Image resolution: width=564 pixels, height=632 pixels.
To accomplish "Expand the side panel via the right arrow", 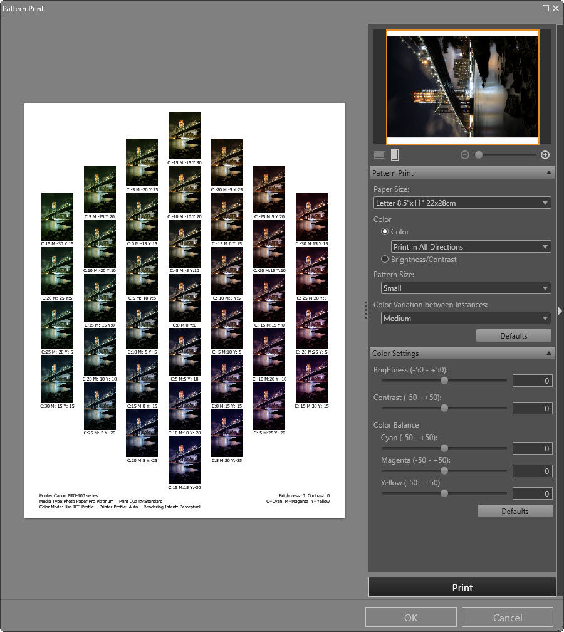I will click(x=560, y=310).
